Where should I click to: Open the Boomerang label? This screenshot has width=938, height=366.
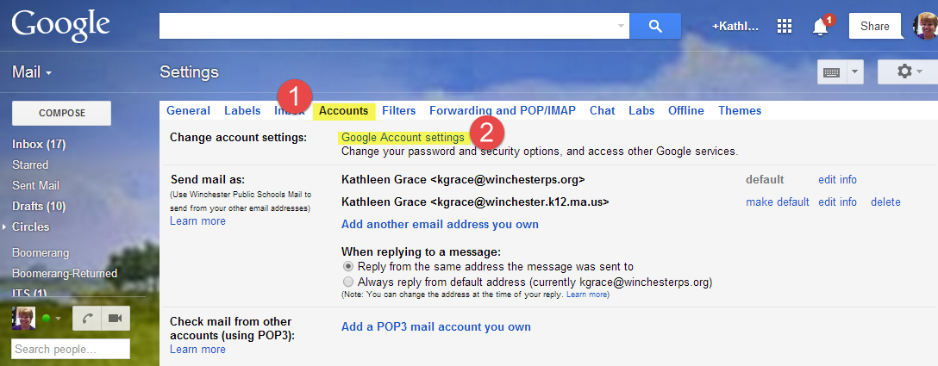click(40, 253)
